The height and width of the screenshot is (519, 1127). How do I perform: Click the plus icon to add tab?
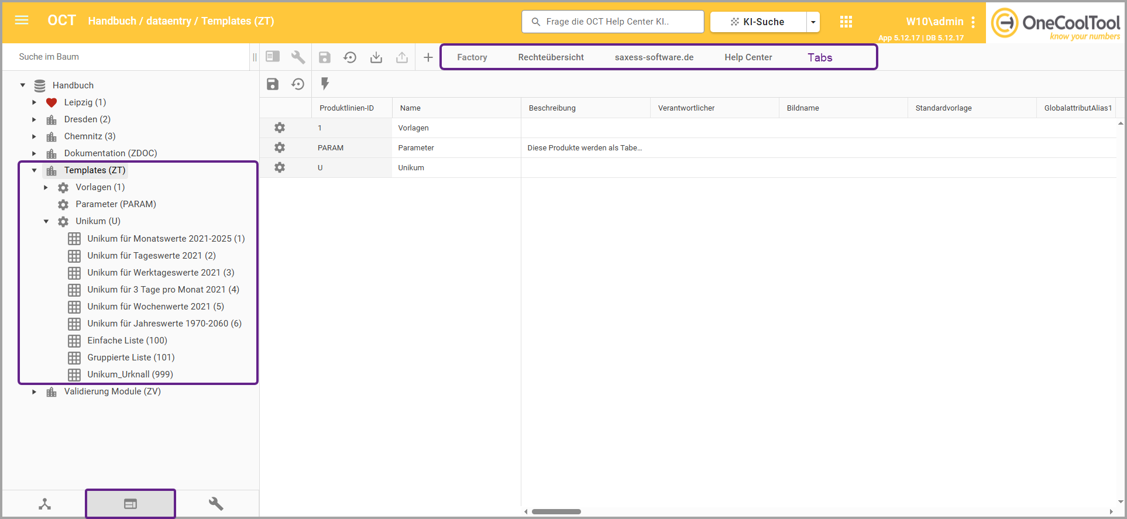pos(428,57)
